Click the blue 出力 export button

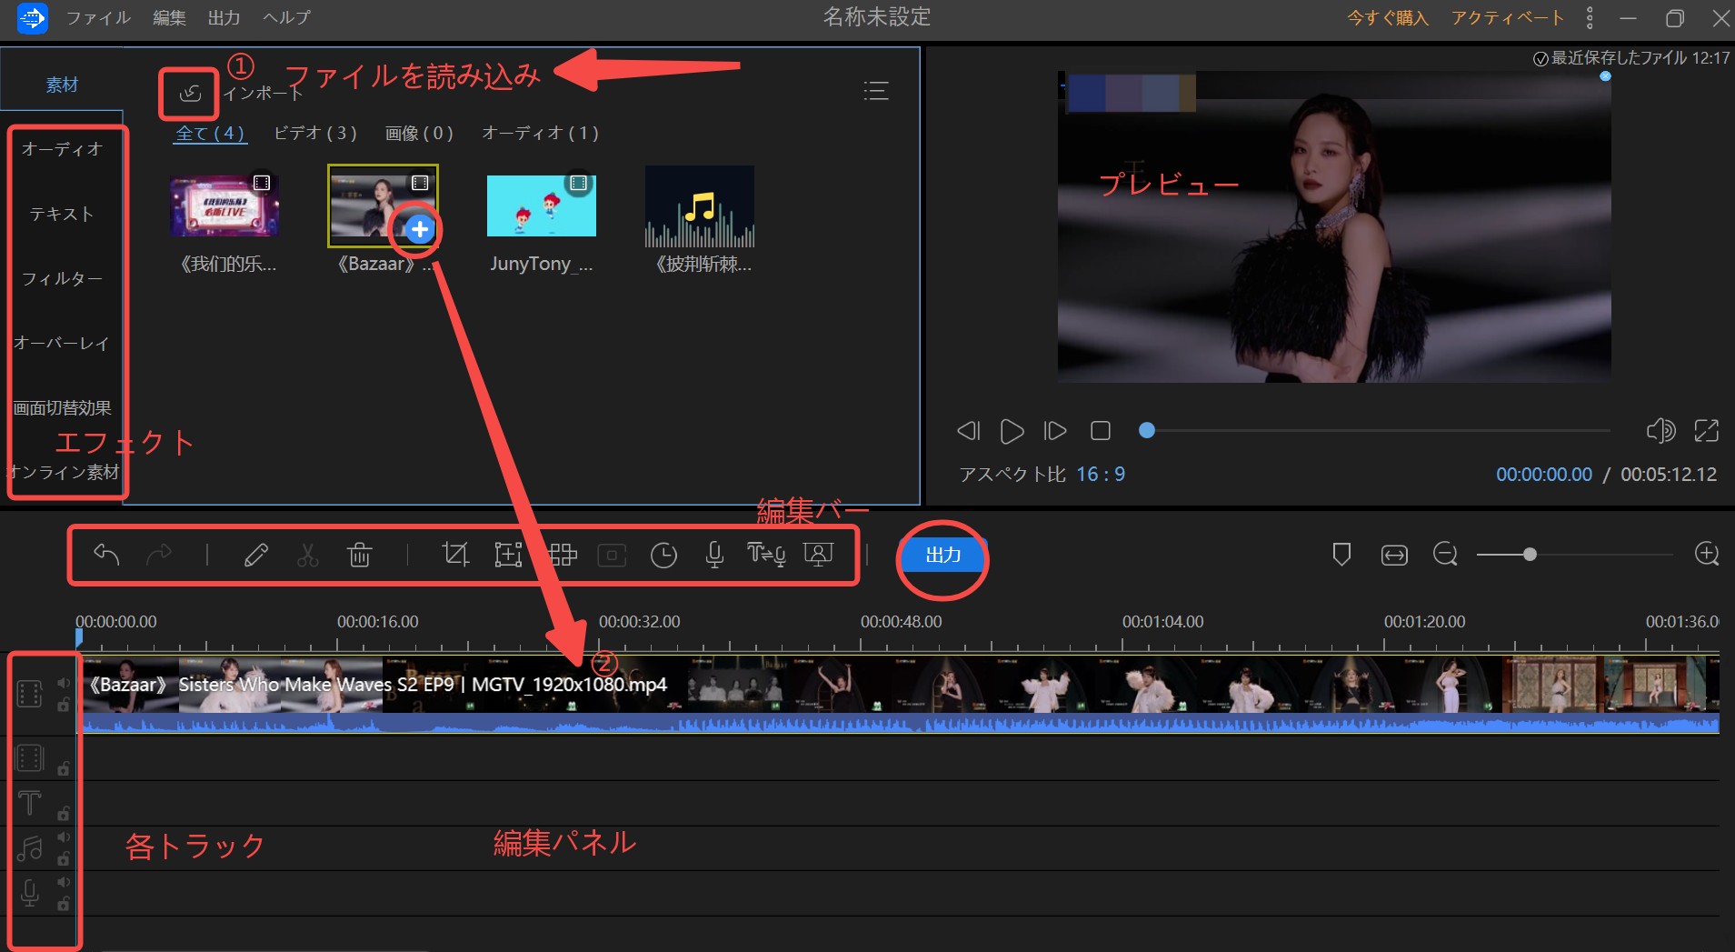click(x=942, y=555)
